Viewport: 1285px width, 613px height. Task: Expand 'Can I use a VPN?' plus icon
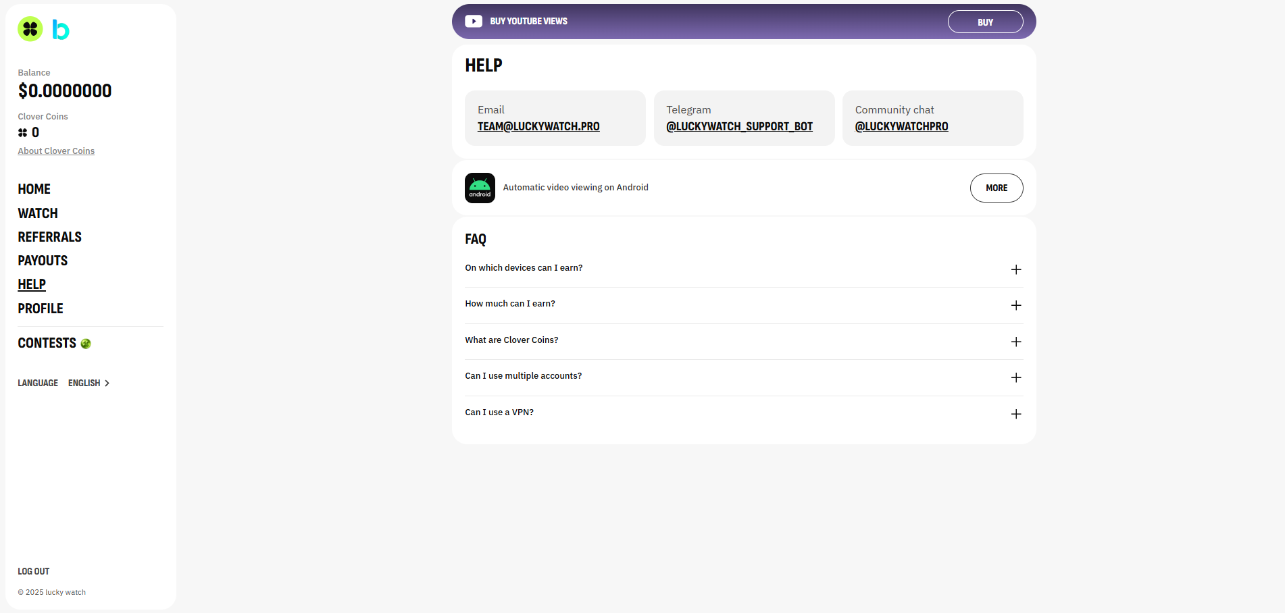(x=1015, y=414)
